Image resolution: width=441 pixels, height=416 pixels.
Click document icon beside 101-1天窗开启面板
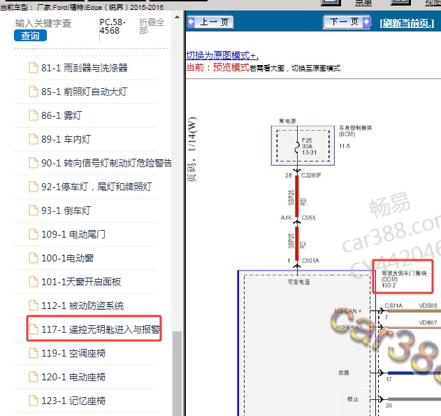(34, 282)
